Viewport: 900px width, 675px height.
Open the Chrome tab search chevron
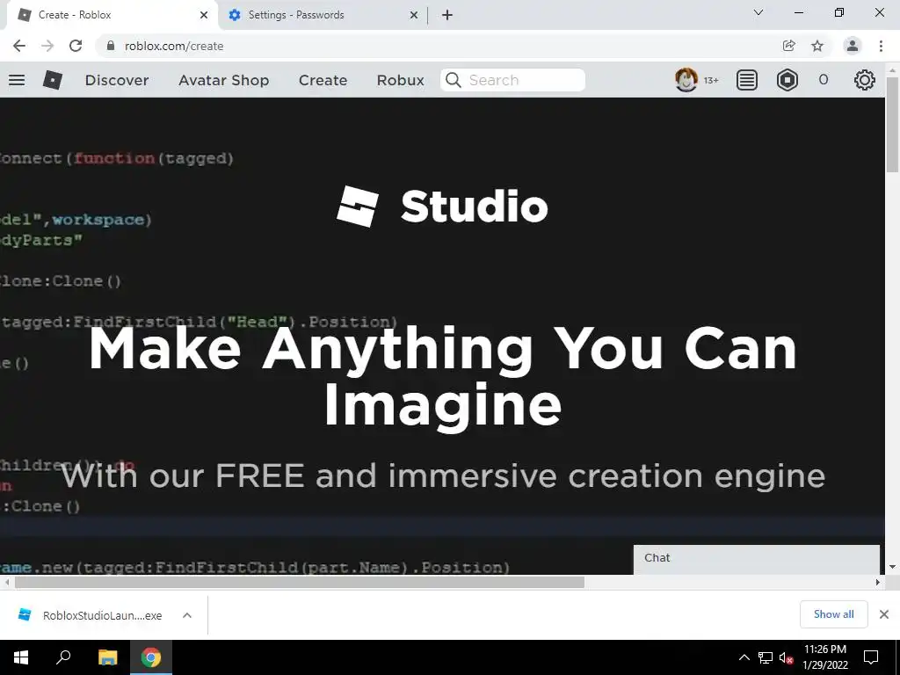tap(758, 12)
